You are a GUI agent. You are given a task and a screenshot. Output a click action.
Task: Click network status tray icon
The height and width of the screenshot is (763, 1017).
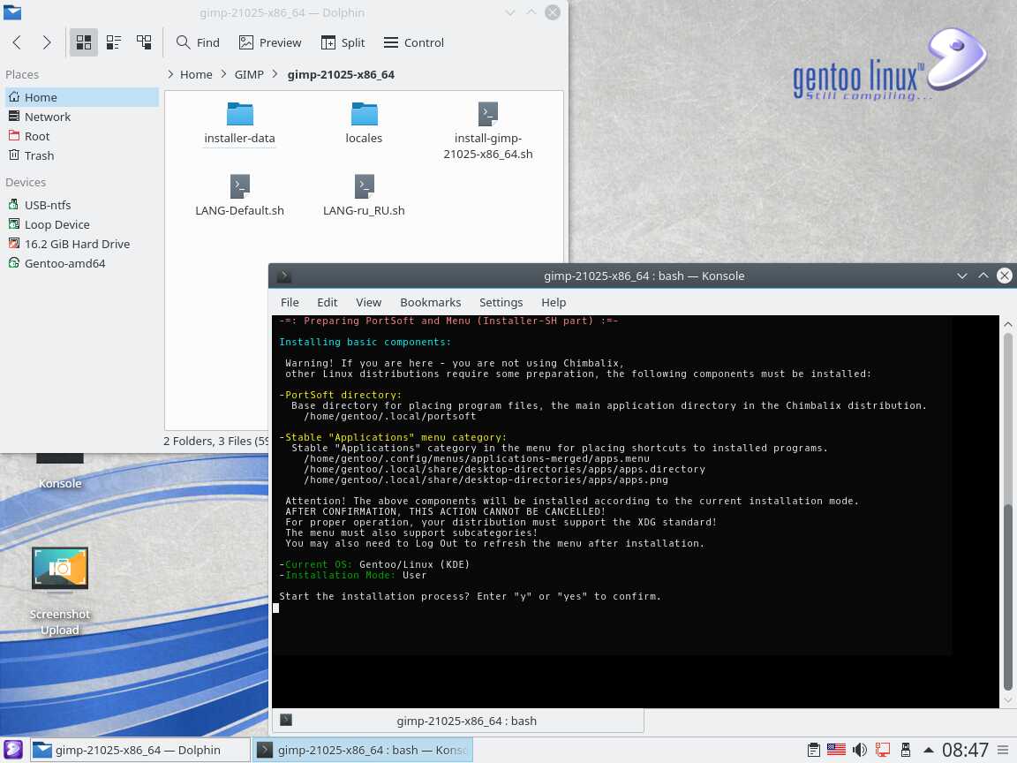(x=883, y=751)
